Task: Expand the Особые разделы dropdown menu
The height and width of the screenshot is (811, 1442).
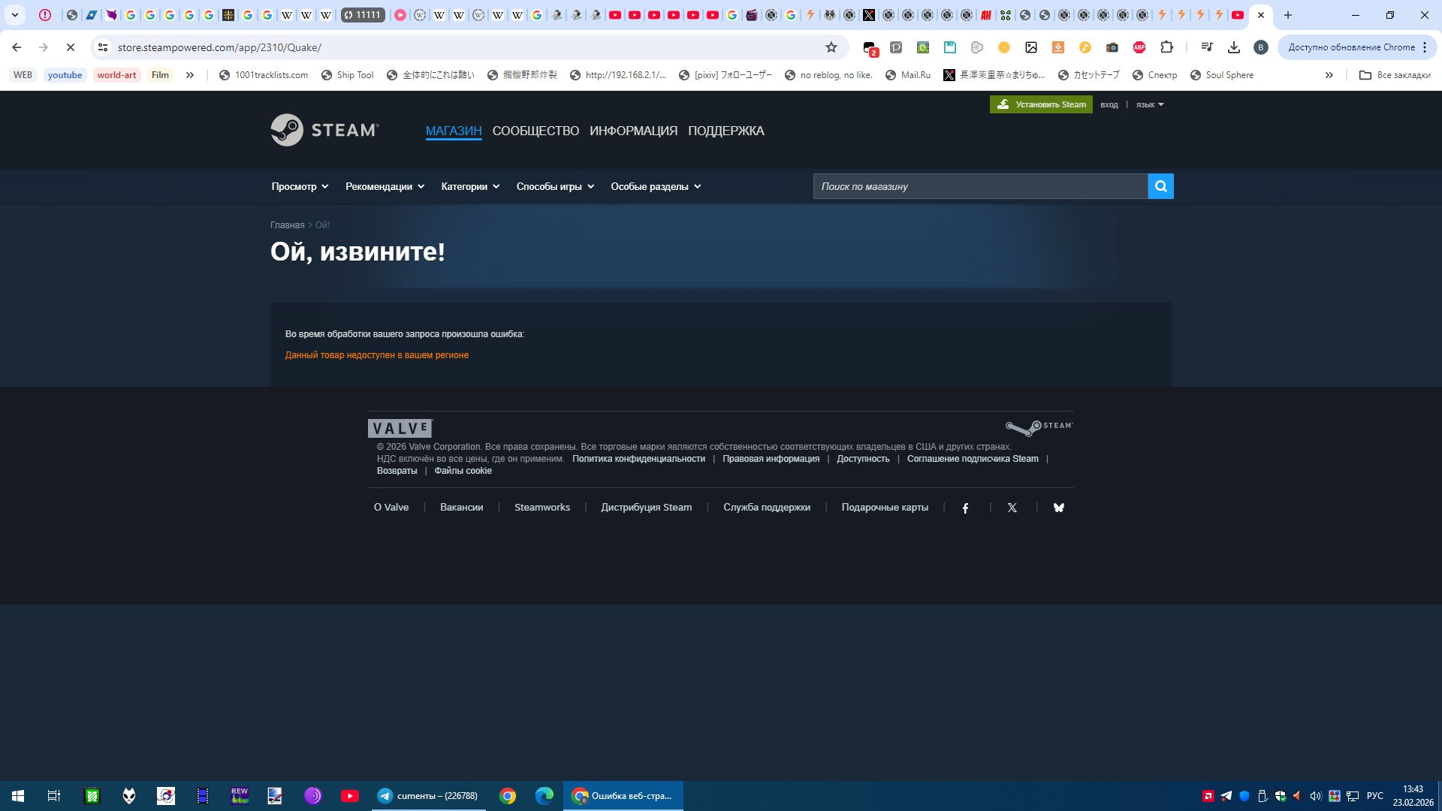Action: pos(656,186)
